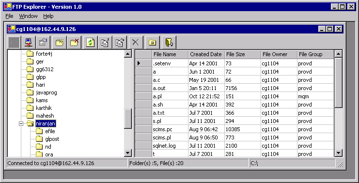Click folder tree scrollbar up arrow
The height and width of the screenshot is (183, 359).
127,54
